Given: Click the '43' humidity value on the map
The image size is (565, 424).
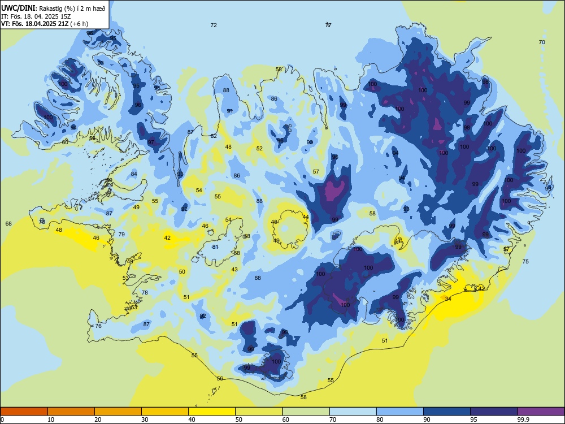Looking at the screenshot, I should 234,270.
